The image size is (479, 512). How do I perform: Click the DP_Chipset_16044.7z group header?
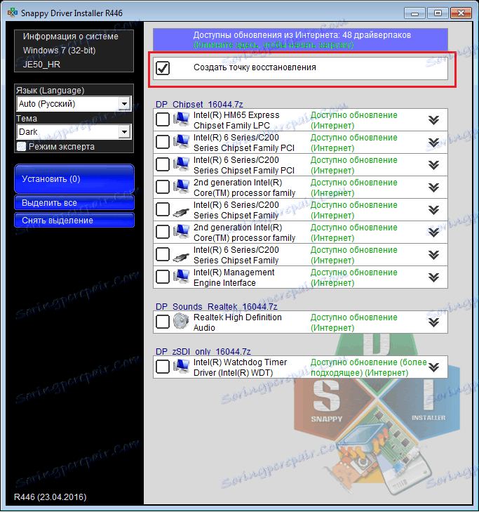(x=199, y=104)
